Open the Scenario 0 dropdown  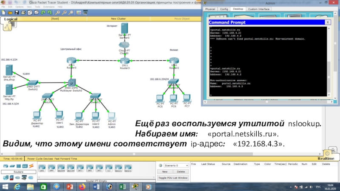pos(176,166)
